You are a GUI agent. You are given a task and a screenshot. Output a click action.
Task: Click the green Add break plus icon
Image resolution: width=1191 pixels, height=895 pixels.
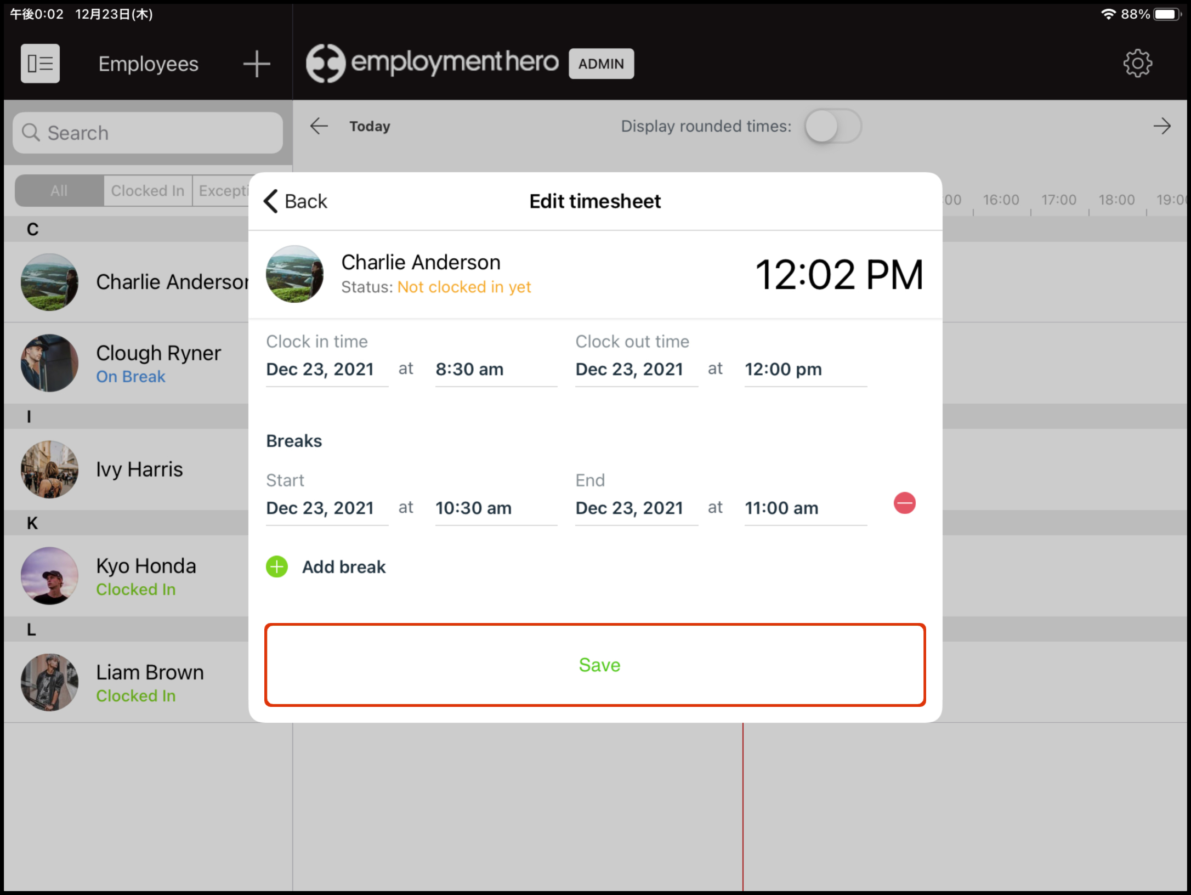[277, 567]
